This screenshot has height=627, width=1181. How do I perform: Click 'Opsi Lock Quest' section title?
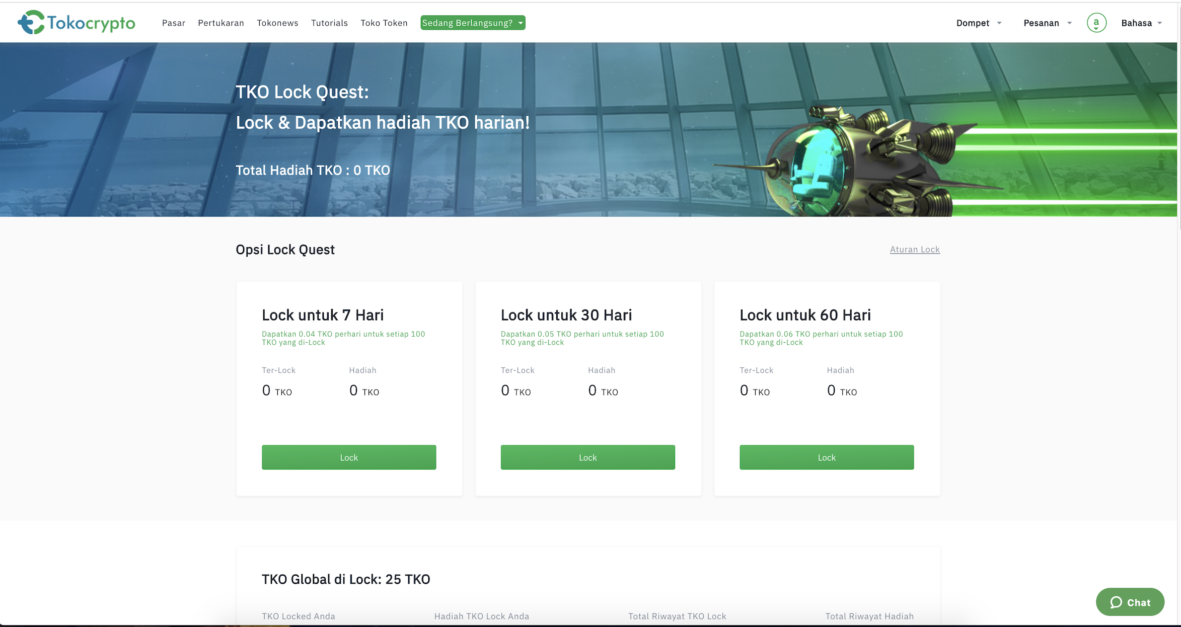285,250
